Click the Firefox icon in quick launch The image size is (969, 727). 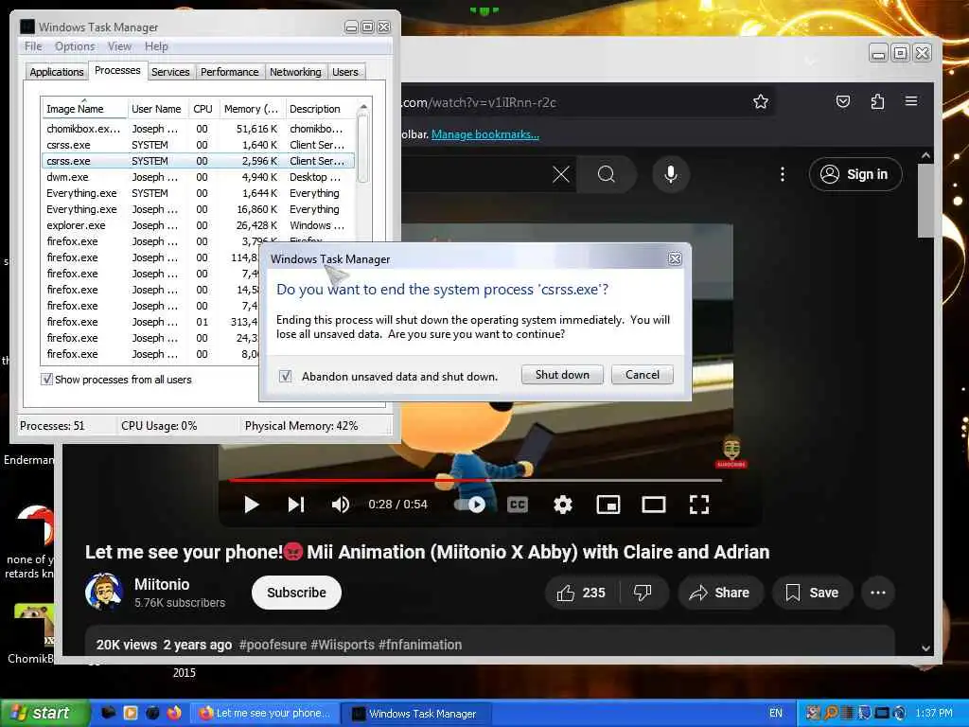click(x=174, y=713)
